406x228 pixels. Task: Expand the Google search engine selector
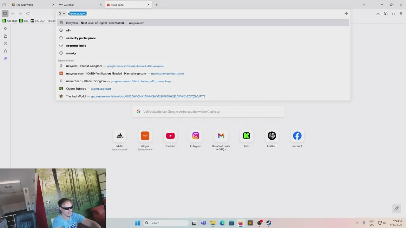click(x=62, y=14)
